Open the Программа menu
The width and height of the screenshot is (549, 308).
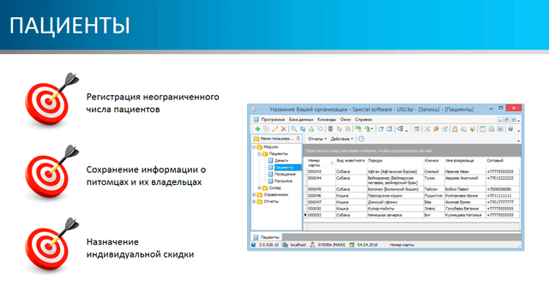[273, 120]
